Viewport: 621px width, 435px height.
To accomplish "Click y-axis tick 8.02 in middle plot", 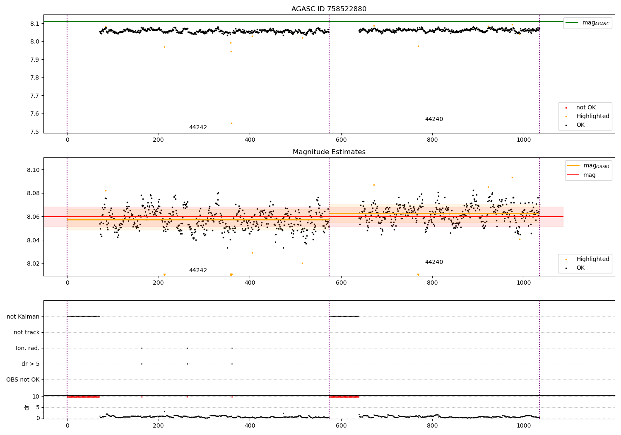I will pos(33,264).
